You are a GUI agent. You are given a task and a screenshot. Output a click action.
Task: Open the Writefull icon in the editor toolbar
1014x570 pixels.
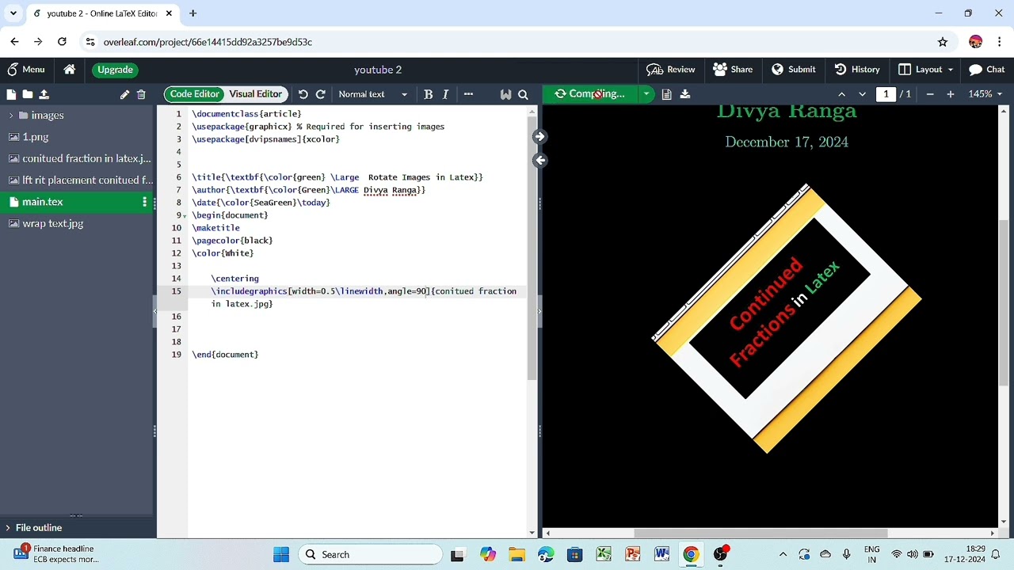(505, 94)
